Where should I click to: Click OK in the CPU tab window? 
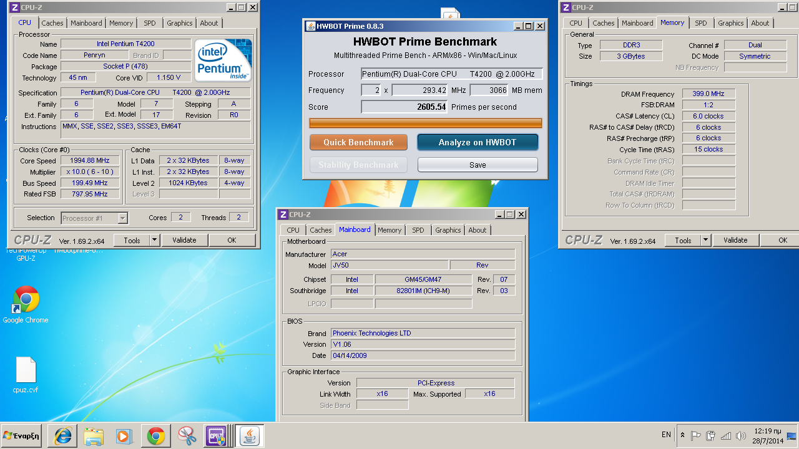coord(232,240)
